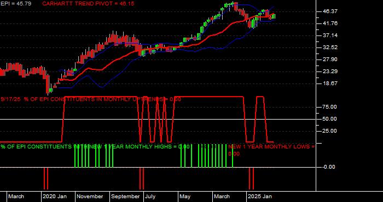Viewport: 383px width, 202px height.
Task: Select the CARHARTT TREND PIVOT label
Action: (88, 4)
